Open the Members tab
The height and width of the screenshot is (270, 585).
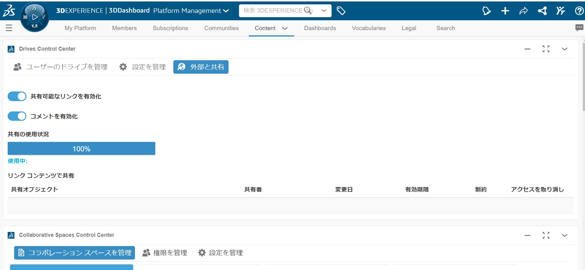(124, 28)
